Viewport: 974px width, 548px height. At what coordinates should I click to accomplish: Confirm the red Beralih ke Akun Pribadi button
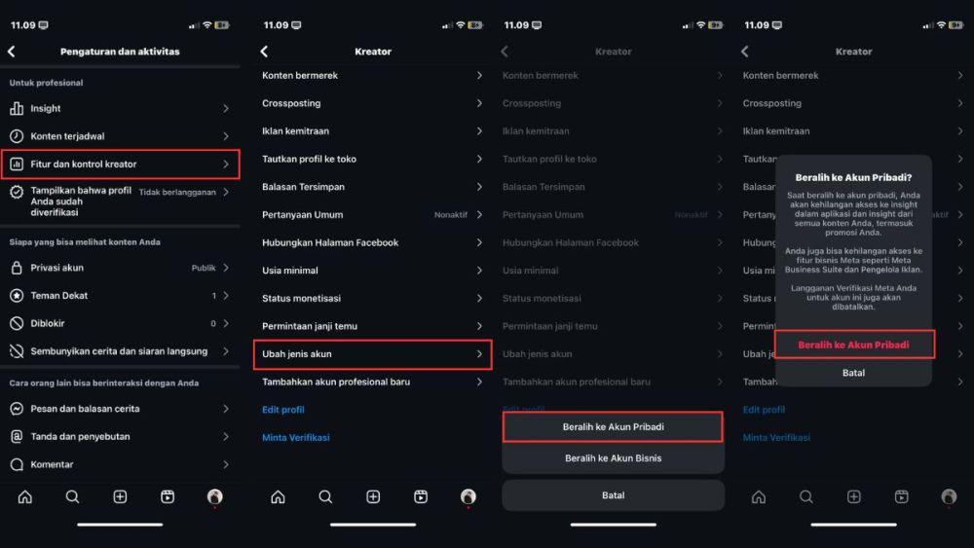pyautogui.click(x=854, y=346)
